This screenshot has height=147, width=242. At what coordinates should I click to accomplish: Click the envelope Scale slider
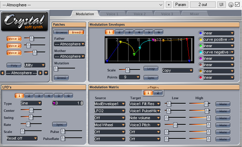[129, 70]
